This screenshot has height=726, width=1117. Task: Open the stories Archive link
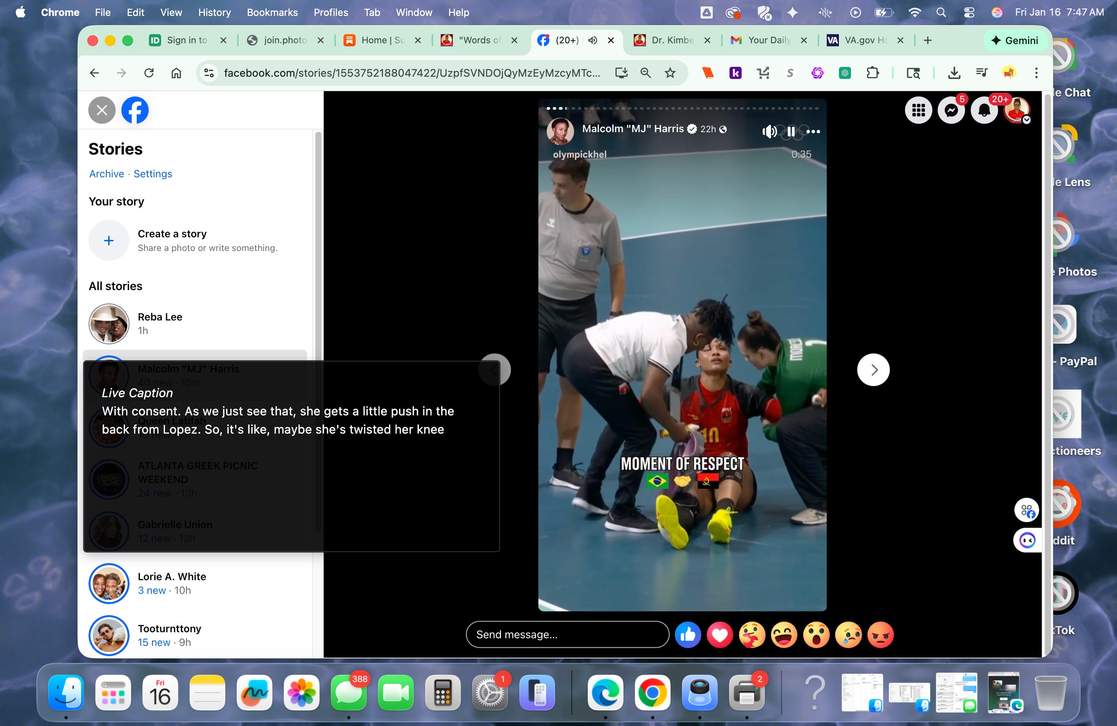(106, 174)
